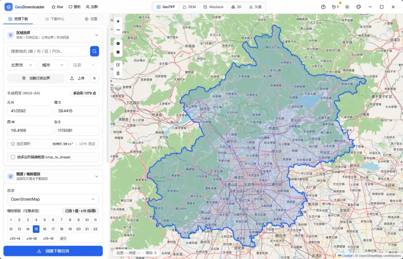Zoom in the map with plus

tap(118, 21)
